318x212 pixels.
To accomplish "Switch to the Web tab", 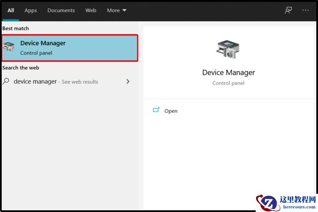I will click(91, 10).
